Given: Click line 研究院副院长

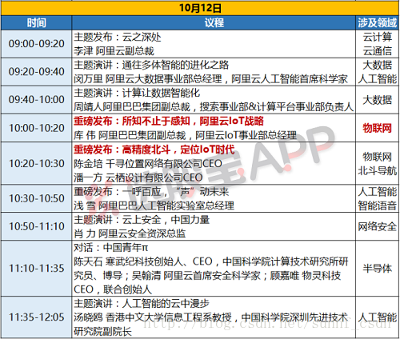Looking at the screenshot, I should pyautogui.click(x=102, y=331).
